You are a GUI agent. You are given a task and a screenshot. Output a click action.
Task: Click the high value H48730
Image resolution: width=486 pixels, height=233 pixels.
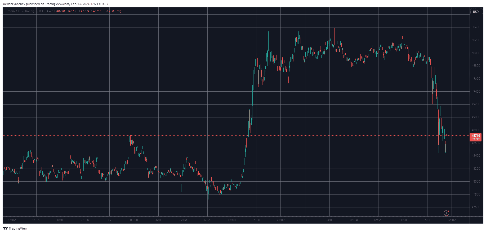pos(72,11)
